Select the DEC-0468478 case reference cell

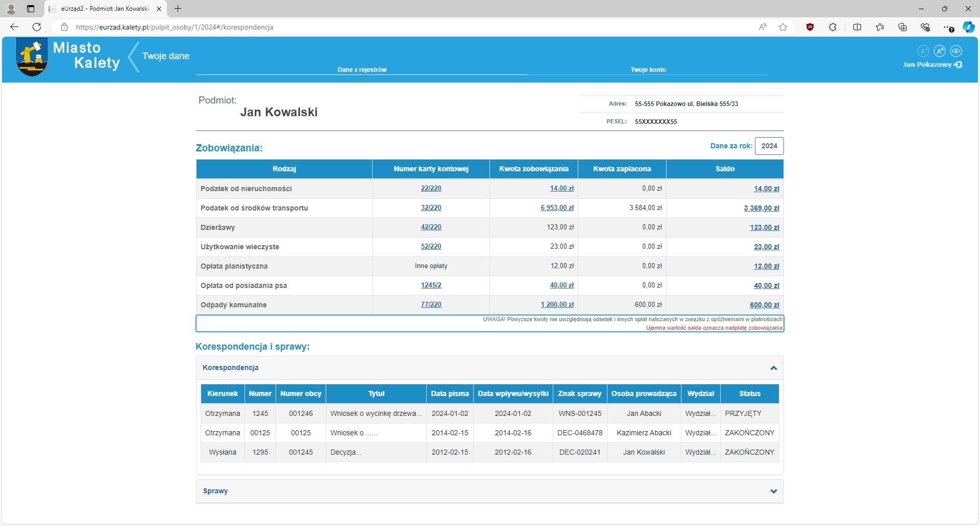(x=580, y=433)
